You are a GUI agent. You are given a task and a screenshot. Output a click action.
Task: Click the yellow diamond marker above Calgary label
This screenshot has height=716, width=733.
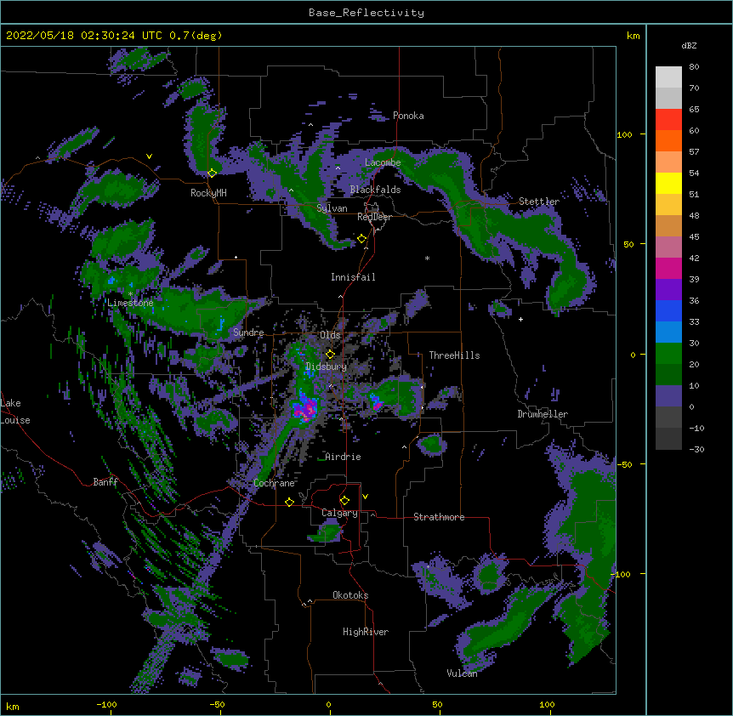344,501
